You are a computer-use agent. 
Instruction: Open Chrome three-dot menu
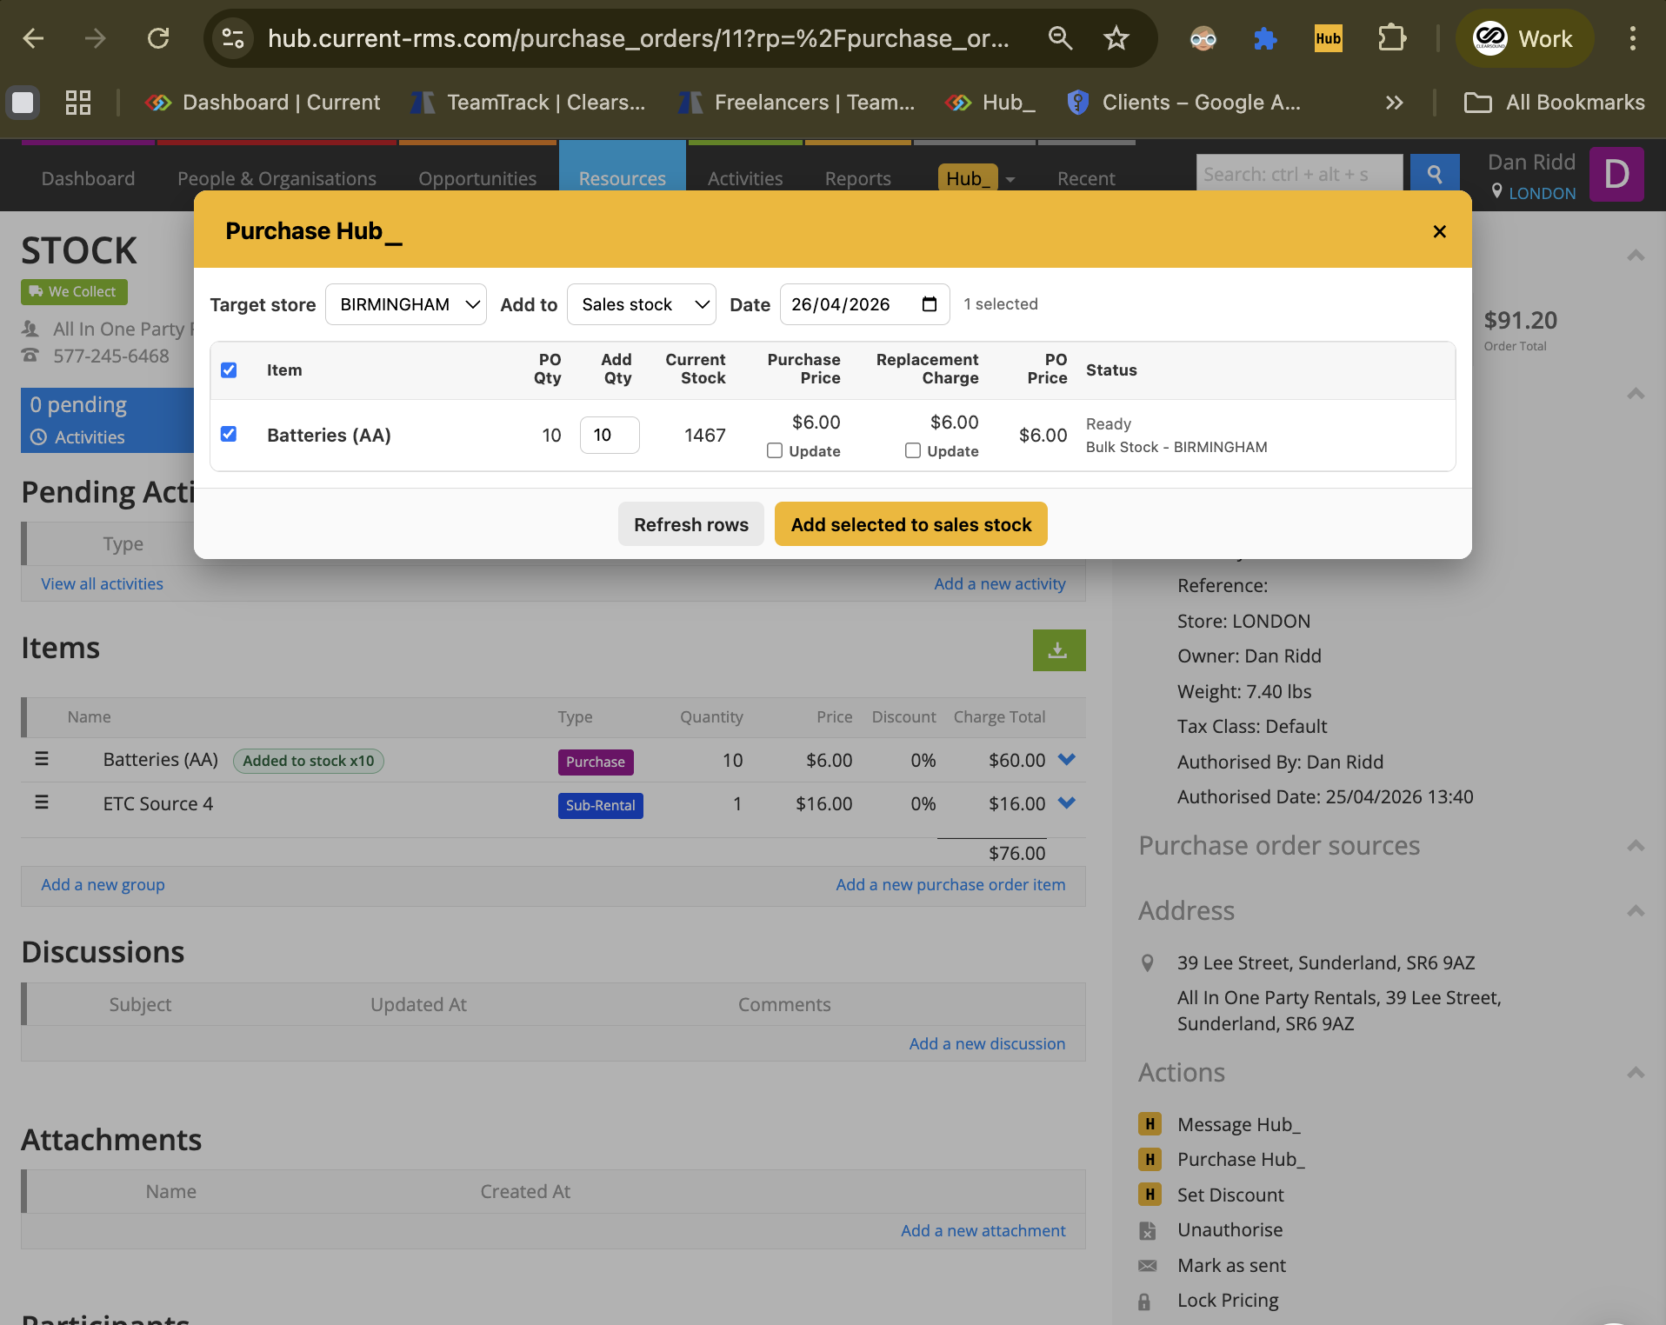(1633, 38)
